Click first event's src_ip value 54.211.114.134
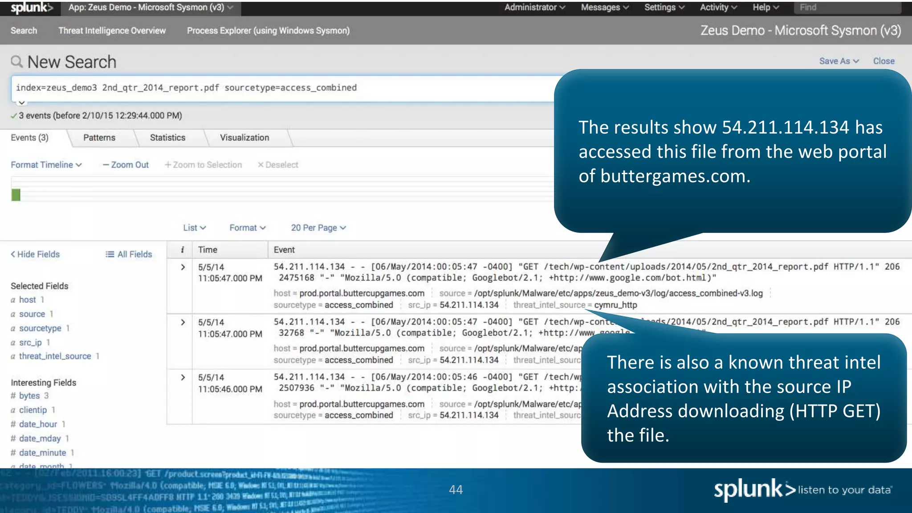Image resolution: width=912 pixels, height=513 pixels. [x=469, y=305]
